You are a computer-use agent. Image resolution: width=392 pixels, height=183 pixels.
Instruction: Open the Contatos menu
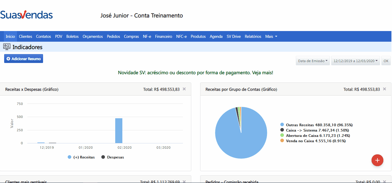[44, 36]
